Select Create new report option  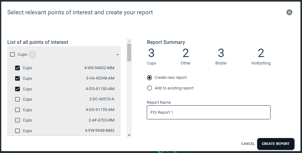click(150, 78)
